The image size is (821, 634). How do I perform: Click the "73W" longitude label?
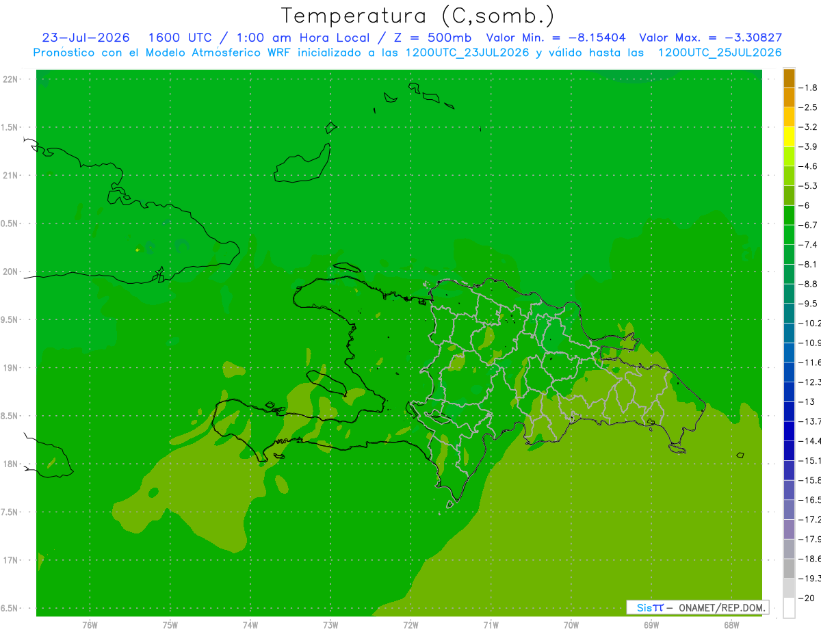(x=330, y=625)
